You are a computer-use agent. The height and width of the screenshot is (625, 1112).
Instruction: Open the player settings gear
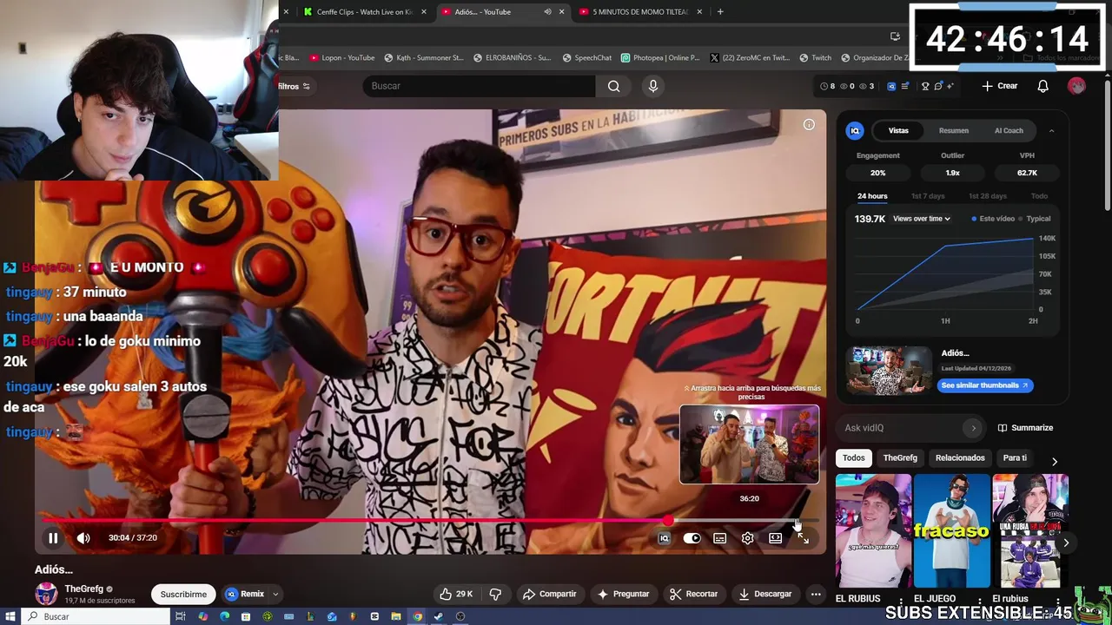(x=747, y=538)
